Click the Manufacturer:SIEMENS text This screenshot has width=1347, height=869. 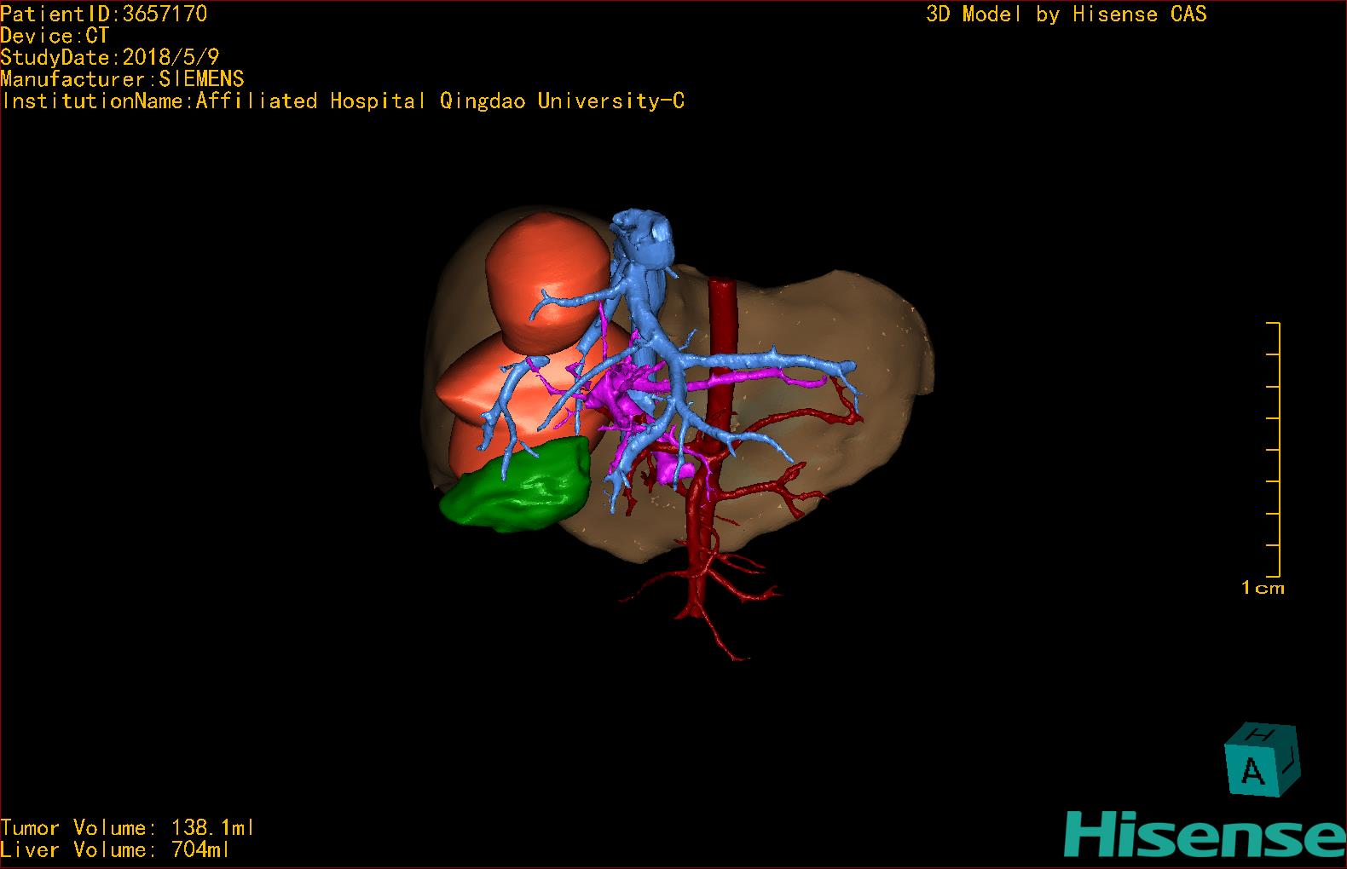[x=122, y=79]
